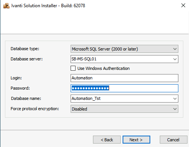The width and height of the screenshot is (189, 147).
Task: Click the Database name text Automation_Tst
Action: [86, 98]
